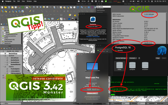The width and height of the screenshot is (168, 105).
Task: Uncheck the Symboltexte layer
Action: pyautogui.click(x=7, y=60)
